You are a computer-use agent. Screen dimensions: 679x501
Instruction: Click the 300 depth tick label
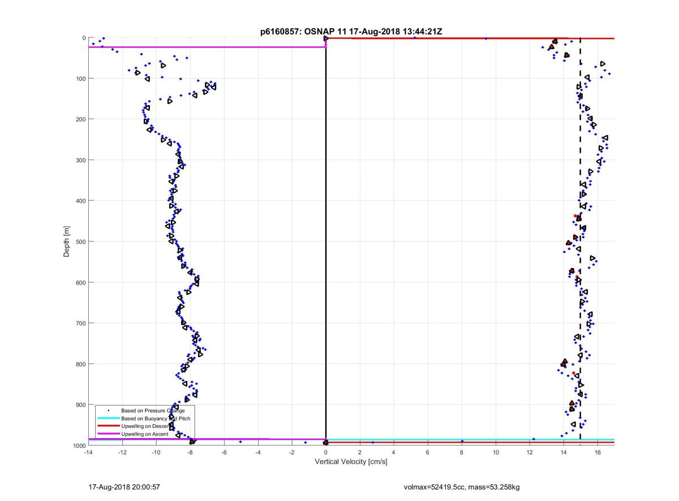[80, 160]
